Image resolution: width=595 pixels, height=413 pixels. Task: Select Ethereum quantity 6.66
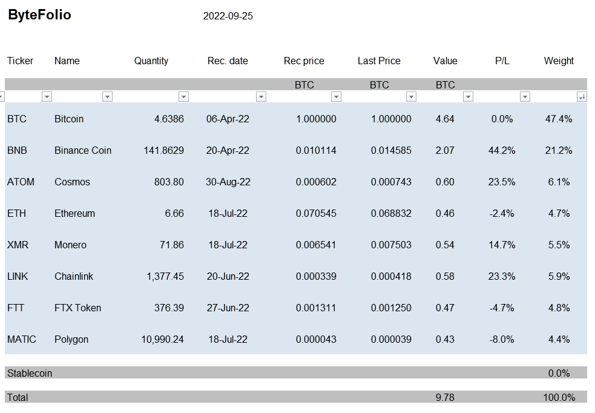(x=174, y=213)
